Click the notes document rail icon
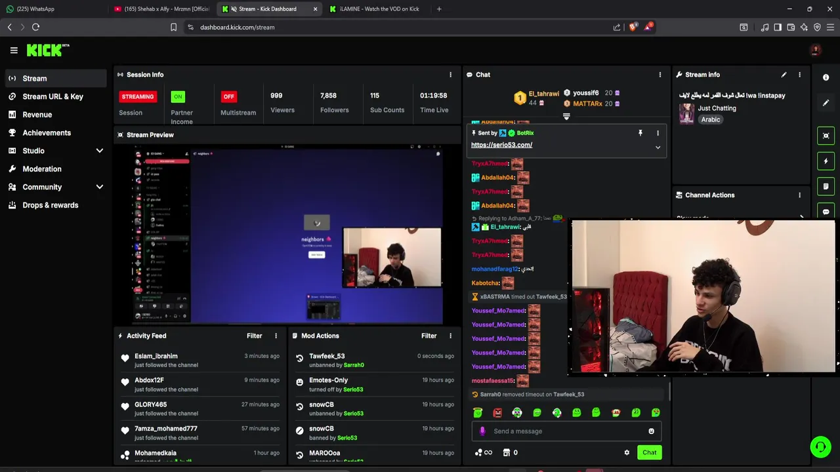840x472 pixels. (826, 187)
